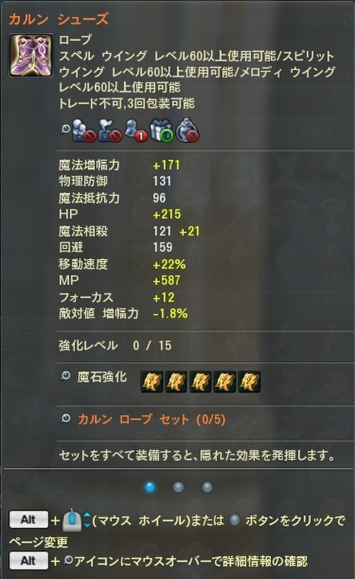Switch to the second page dot
This screenshot has width=355, height=579.
coord(178,487)
